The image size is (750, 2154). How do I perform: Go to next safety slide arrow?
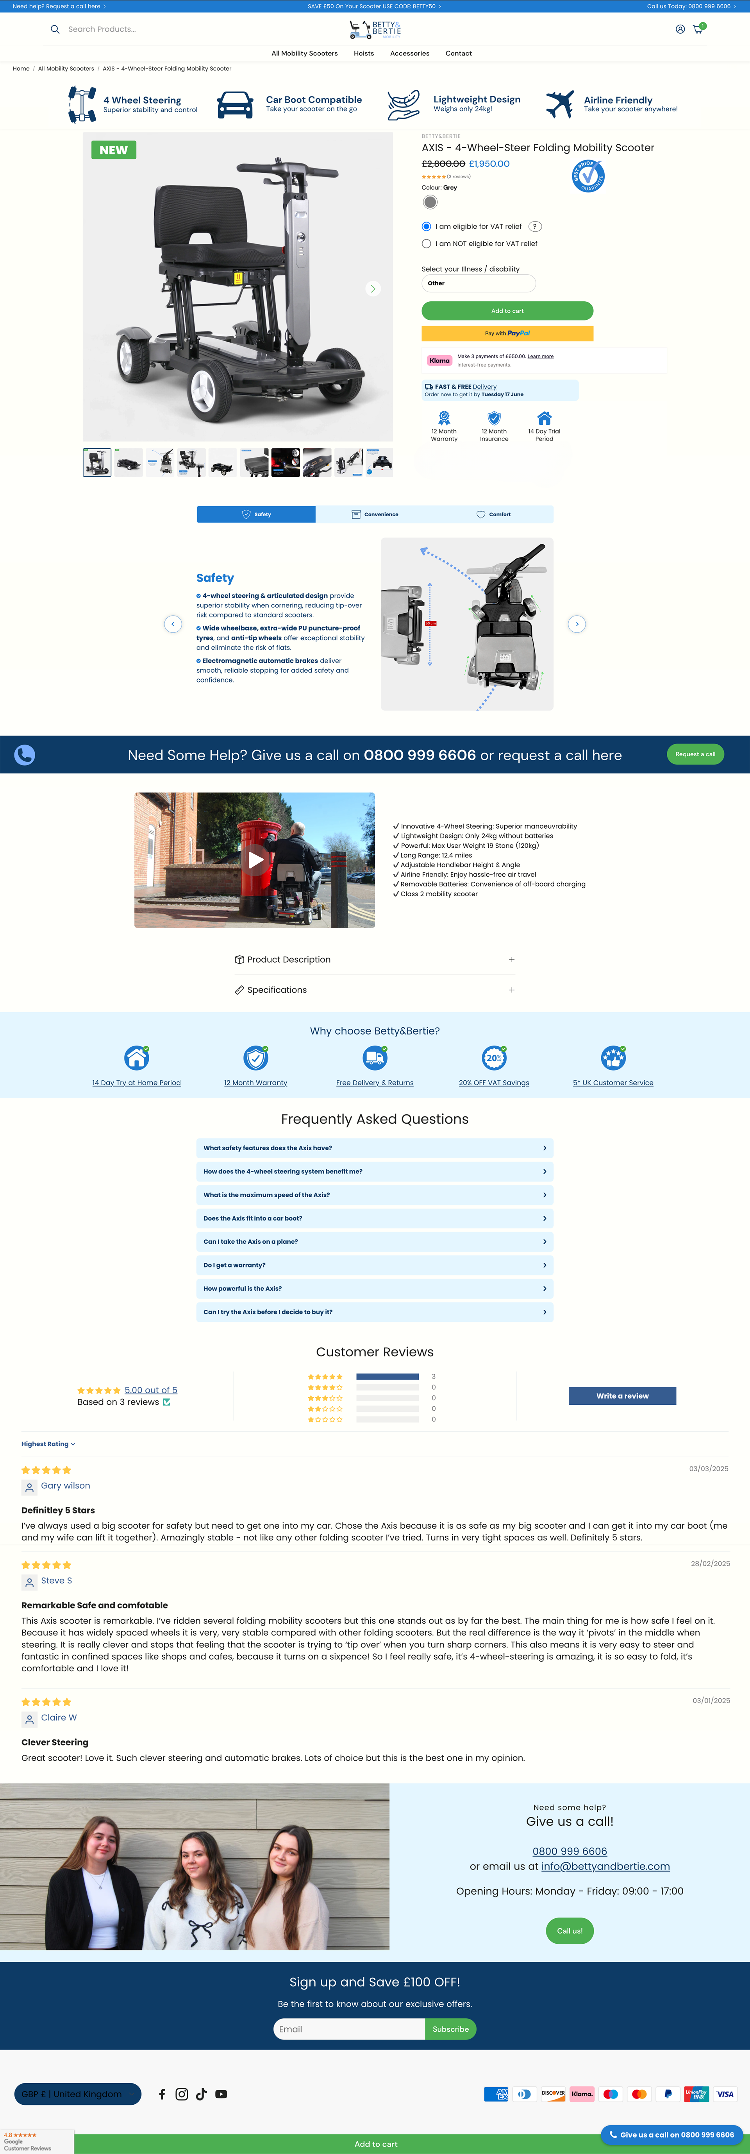tap(577, 624)
